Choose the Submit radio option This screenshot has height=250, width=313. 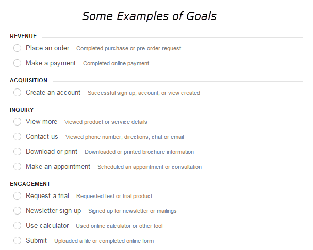tap(17, 241)
